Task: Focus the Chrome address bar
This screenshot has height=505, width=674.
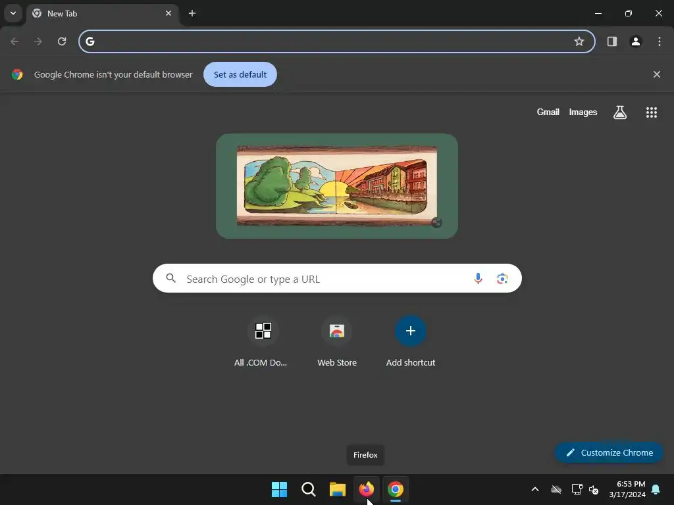Action: coord(336,41)
